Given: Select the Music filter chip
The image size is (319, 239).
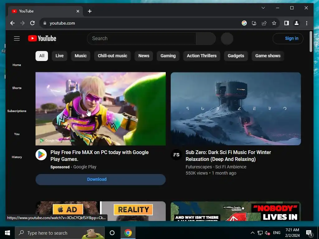Looking at the screenshot, I should (81, 56).
